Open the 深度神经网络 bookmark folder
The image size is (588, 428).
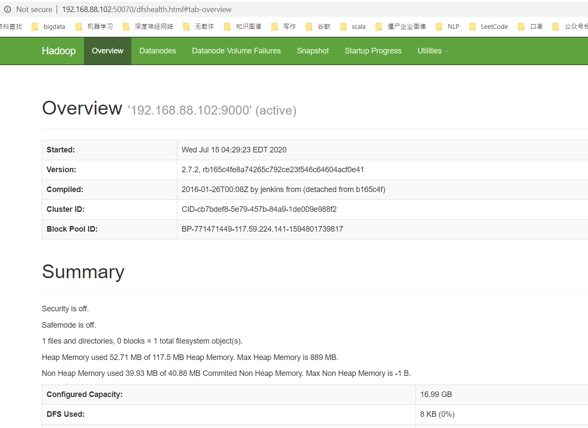pos(148,27)
